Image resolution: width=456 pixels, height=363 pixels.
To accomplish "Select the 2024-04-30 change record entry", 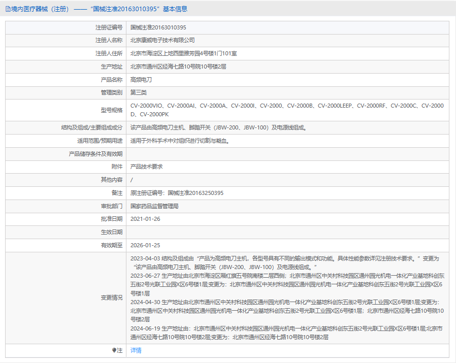I will [287, 311].
